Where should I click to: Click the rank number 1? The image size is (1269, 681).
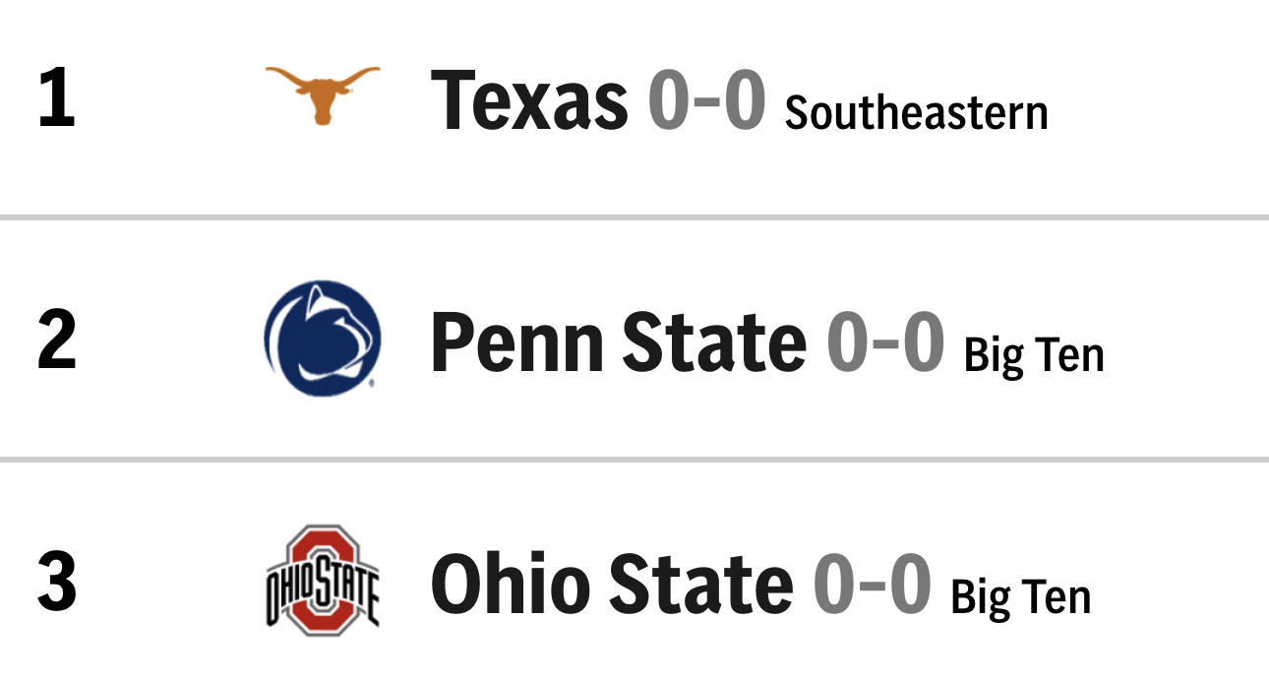coord(56,99)
